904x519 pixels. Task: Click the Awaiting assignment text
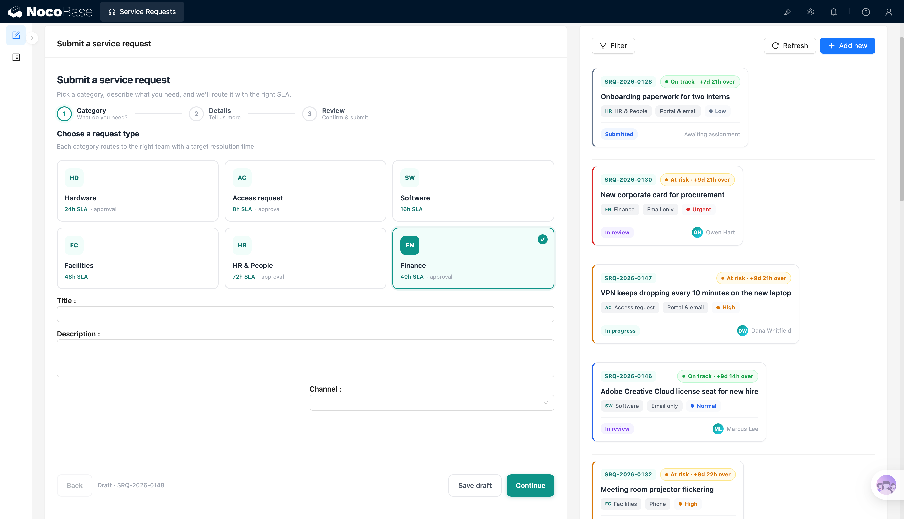click(x=712, y=134)
